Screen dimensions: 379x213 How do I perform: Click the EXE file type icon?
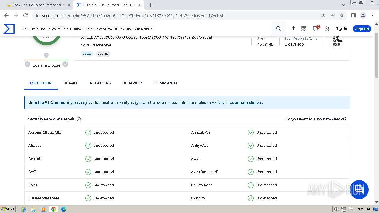[x=336, y=41]
